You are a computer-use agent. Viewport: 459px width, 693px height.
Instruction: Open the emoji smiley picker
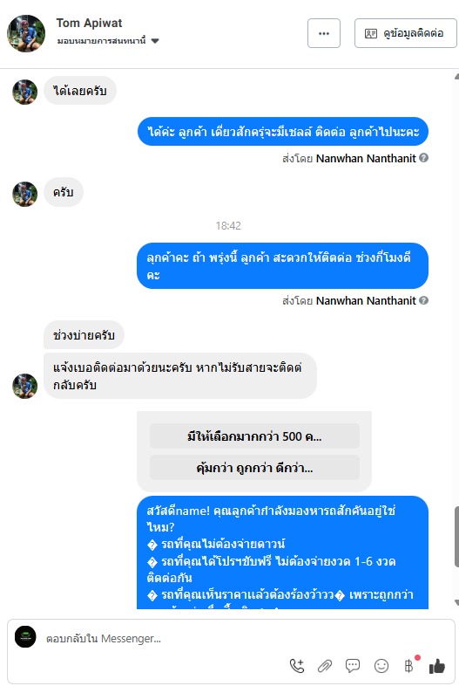(x=381, y=666)
